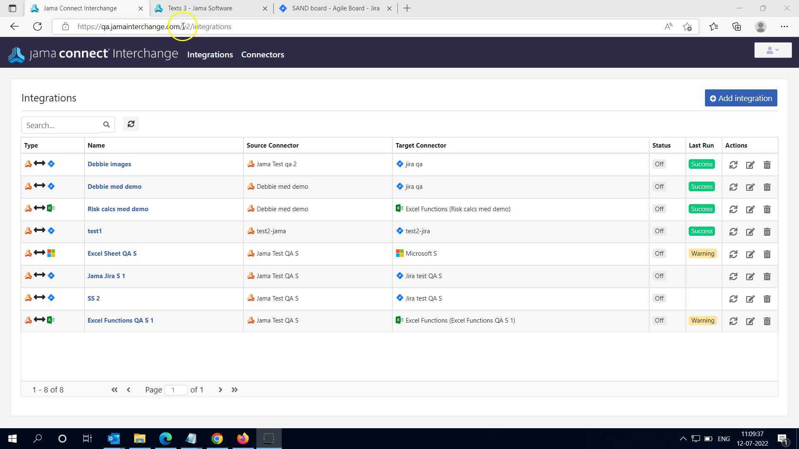This screenshot has width=799, height=449.
Task: Focus the Search input field
Action: click(x=62, y=125)
